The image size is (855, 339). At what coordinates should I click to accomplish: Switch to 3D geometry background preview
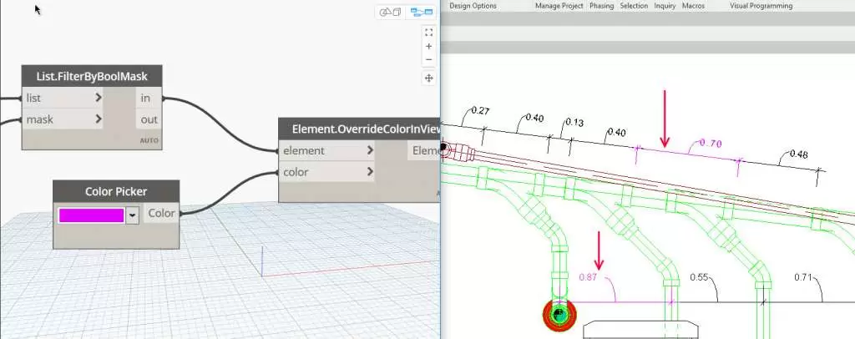click(x=391, y=13)
